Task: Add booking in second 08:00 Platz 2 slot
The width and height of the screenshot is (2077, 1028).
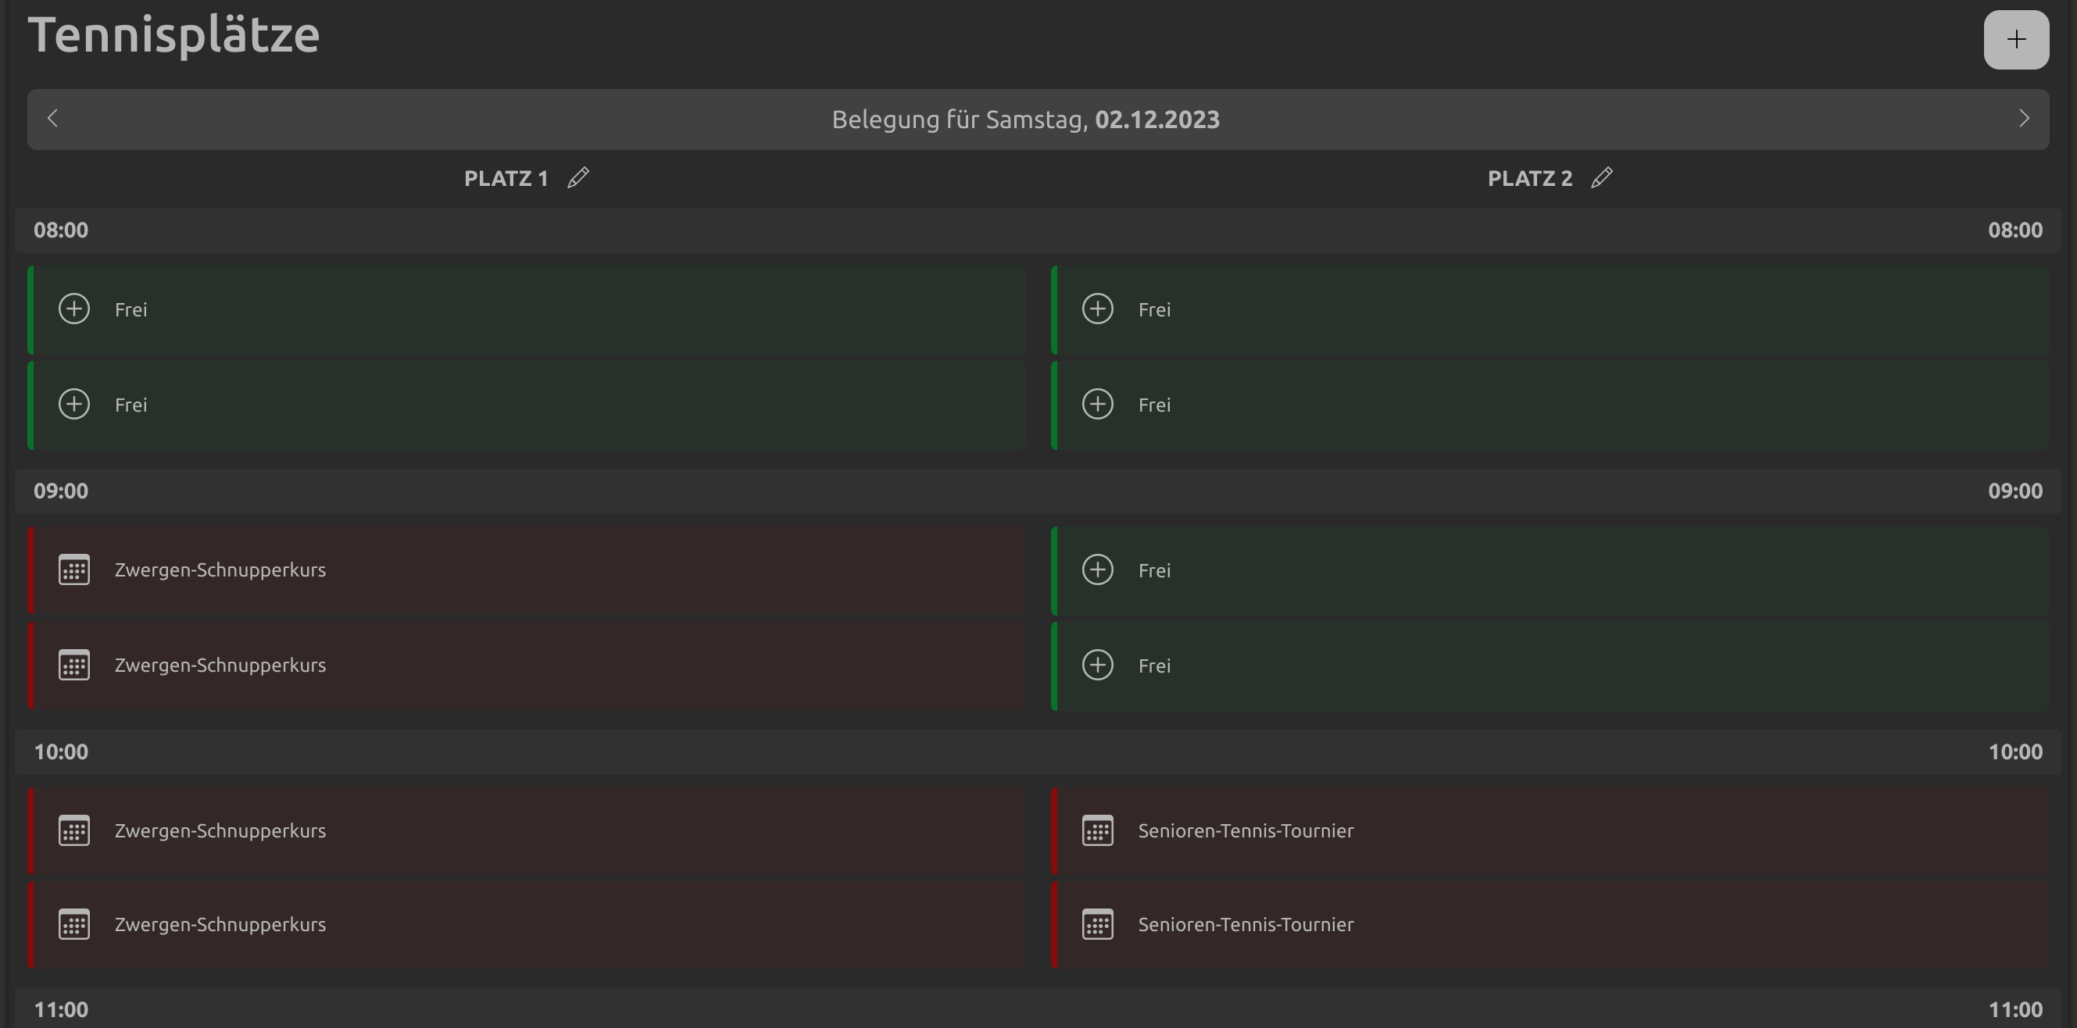Action: coord(1097,404)
